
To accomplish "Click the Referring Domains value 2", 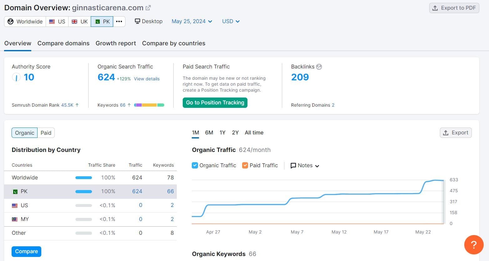I will pos(333,105).
